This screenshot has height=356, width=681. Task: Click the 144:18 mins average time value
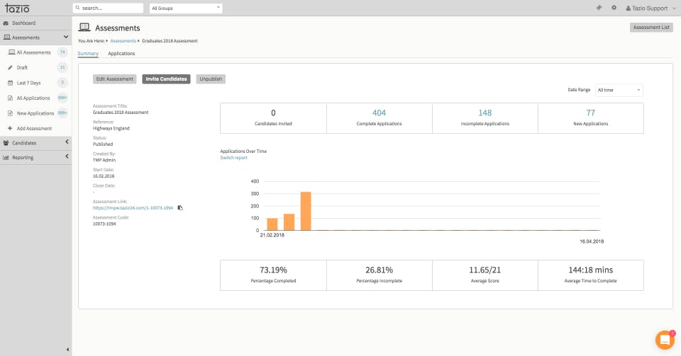[591, 270]
